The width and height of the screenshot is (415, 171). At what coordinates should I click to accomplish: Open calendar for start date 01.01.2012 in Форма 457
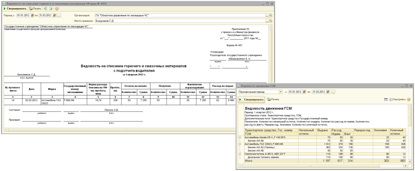click(32, 16)
